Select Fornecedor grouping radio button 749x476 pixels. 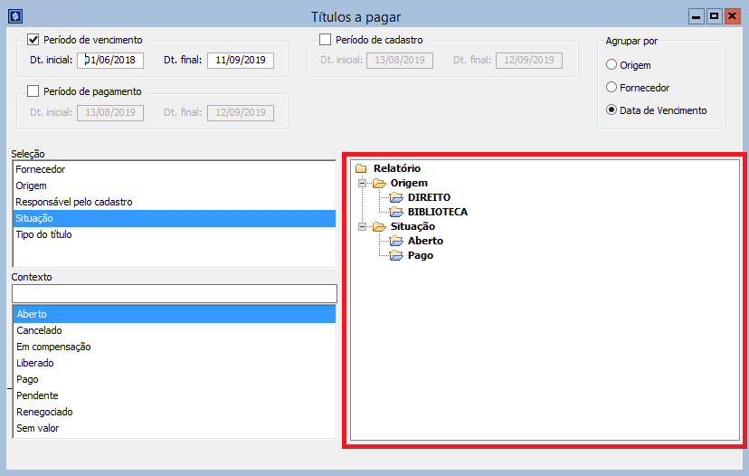(x=612, y=88)
